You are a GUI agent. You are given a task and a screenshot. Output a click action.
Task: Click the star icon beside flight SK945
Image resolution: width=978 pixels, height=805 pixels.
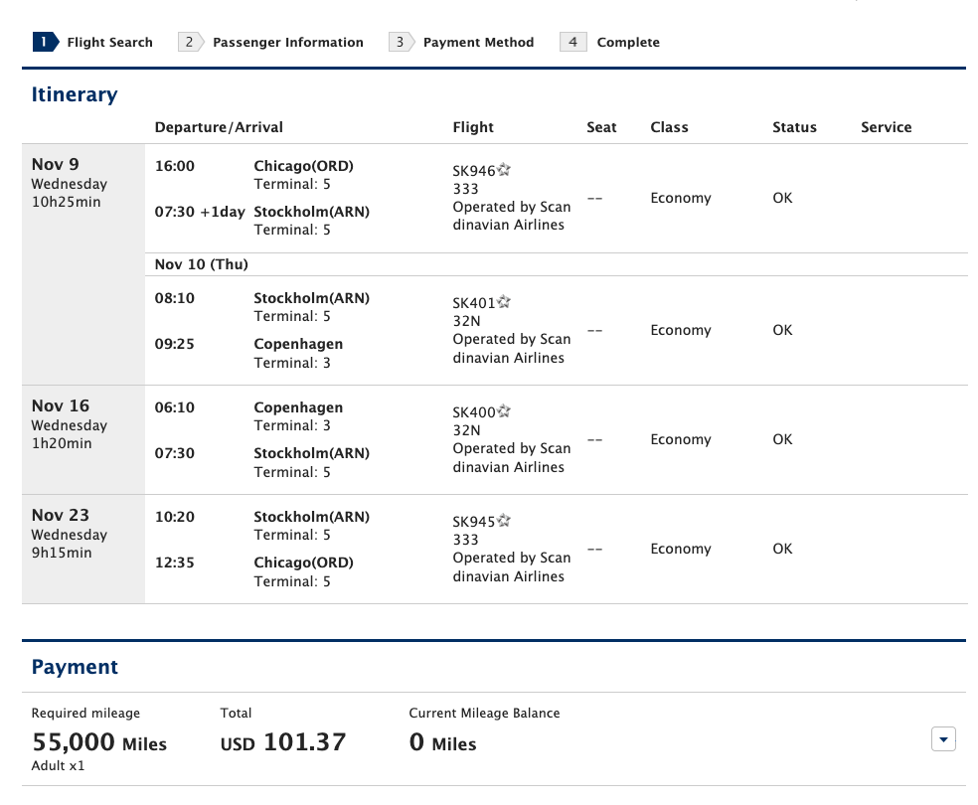point(504,521)
